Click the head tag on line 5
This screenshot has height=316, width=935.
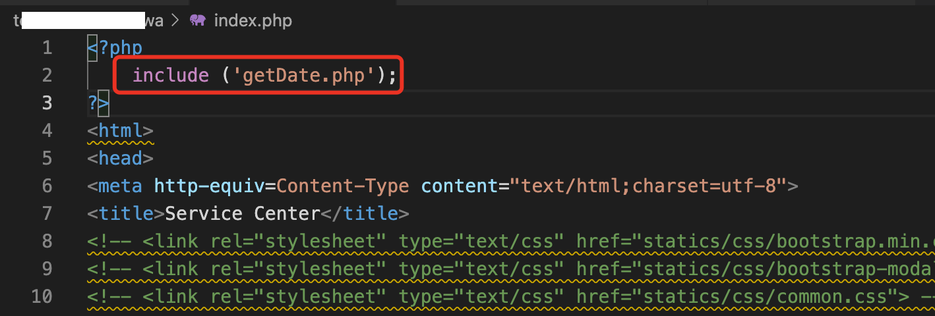(x=120, y=158)
